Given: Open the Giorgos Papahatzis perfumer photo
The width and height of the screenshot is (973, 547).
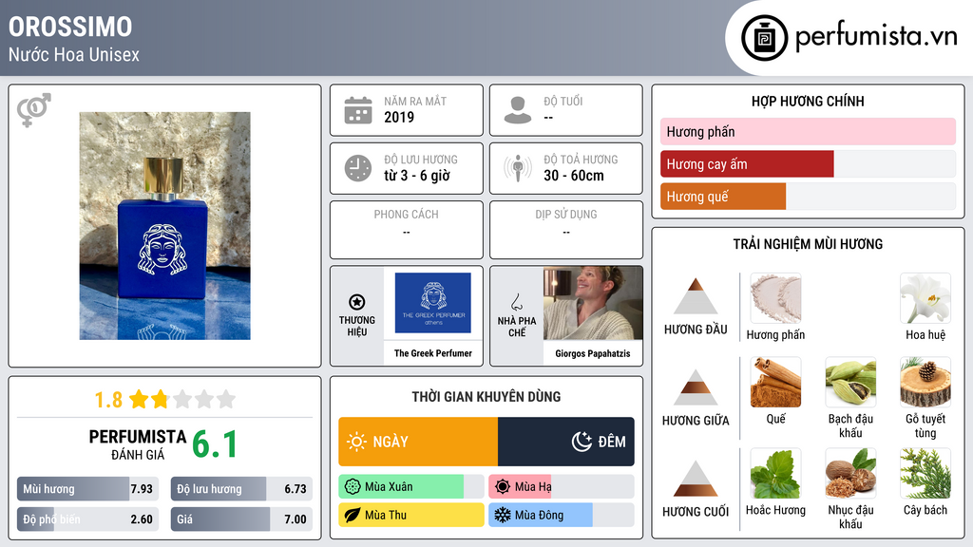Looking at the screenshot, I should pyautogui.click(x=593, y=303).
